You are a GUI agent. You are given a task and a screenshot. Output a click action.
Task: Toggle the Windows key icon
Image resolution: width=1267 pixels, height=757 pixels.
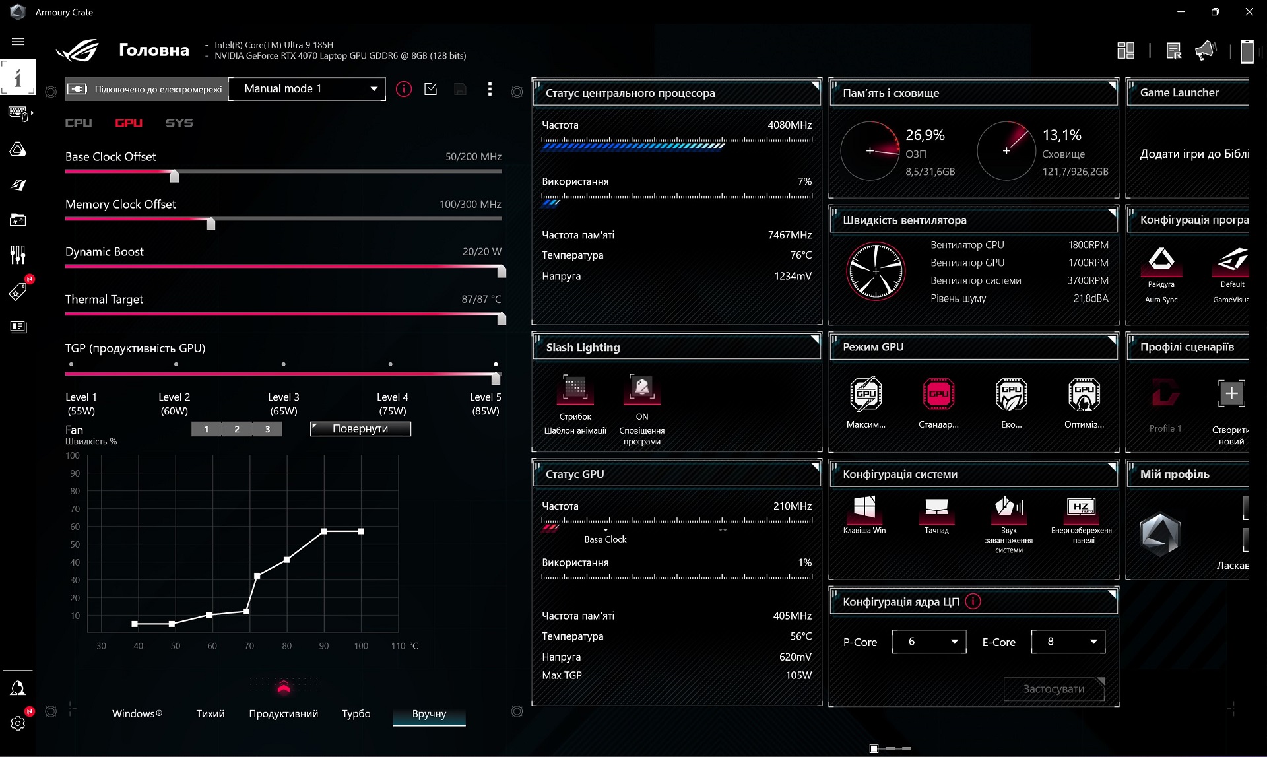[x=864, y=507]
